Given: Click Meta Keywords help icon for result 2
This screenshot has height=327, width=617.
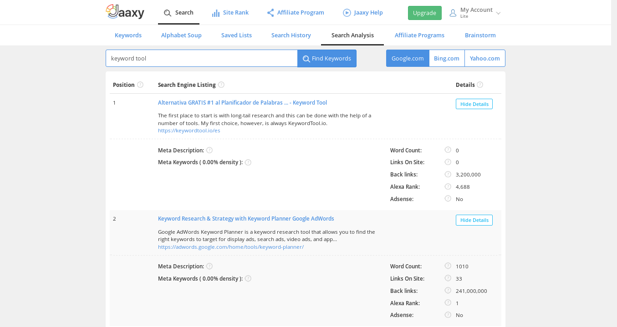Looking at the screenshot, I should tap(248, 278).
